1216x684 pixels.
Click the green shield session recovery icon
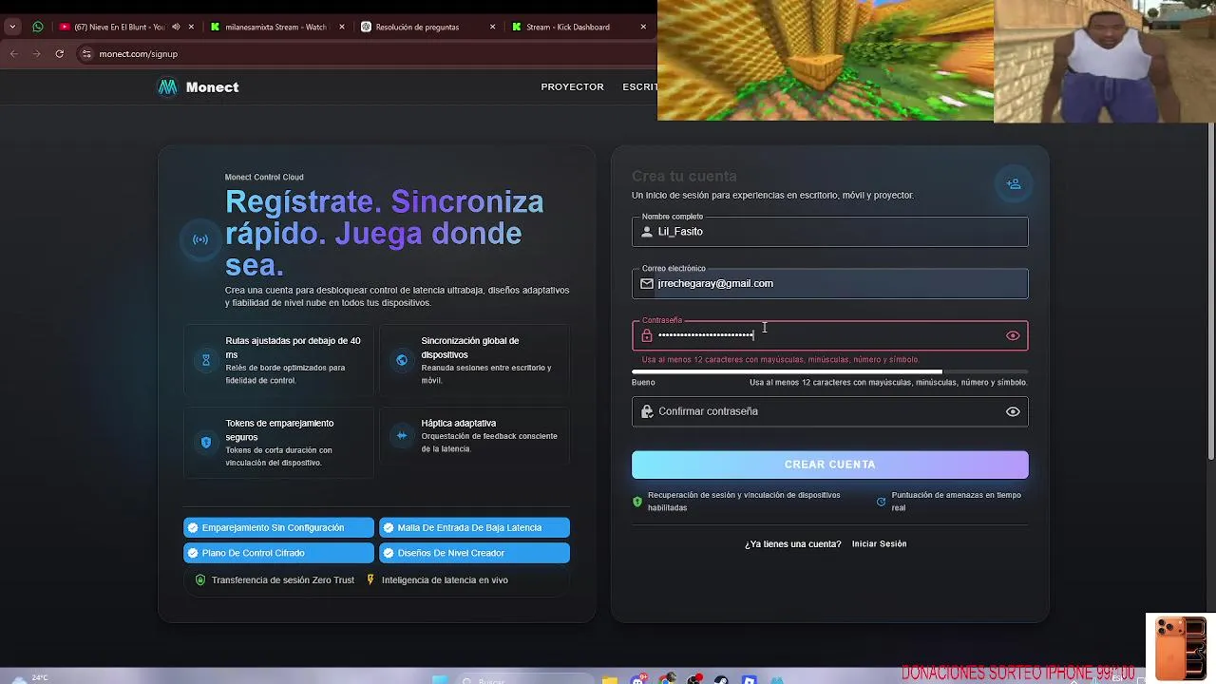[x=637, y=502]
